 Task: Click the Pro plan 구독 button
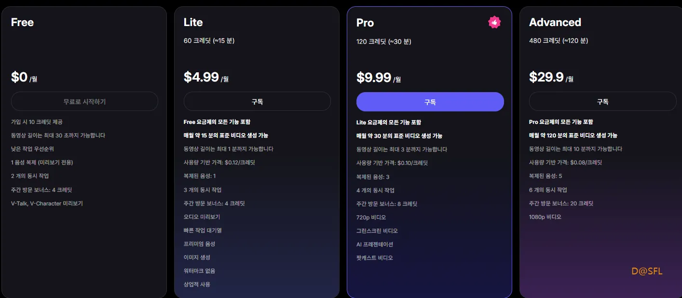(x=430, y=102)
